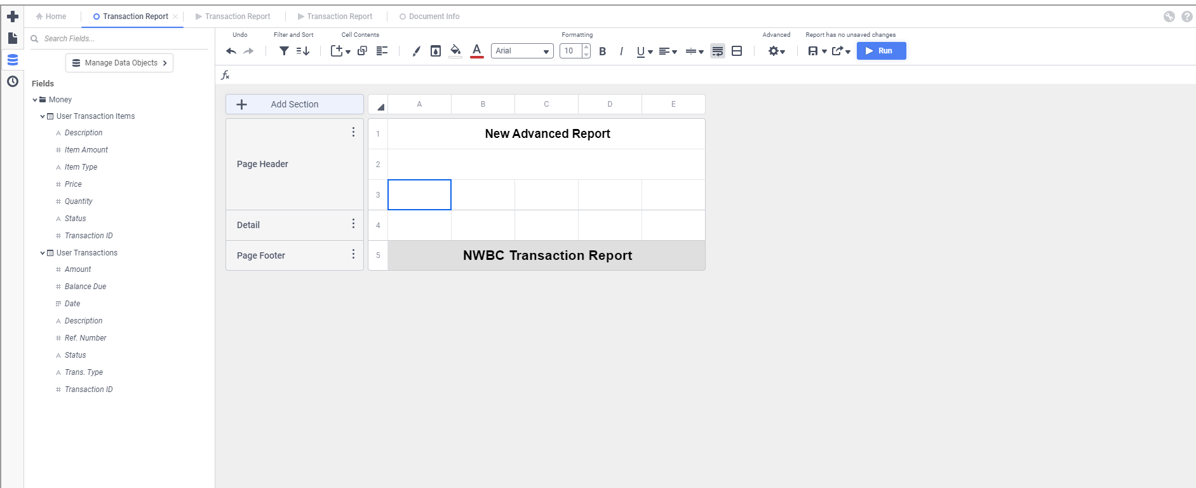Click the font size 10 field
1196x488 pixels.
pyautogui.click(x=570, y=51)
